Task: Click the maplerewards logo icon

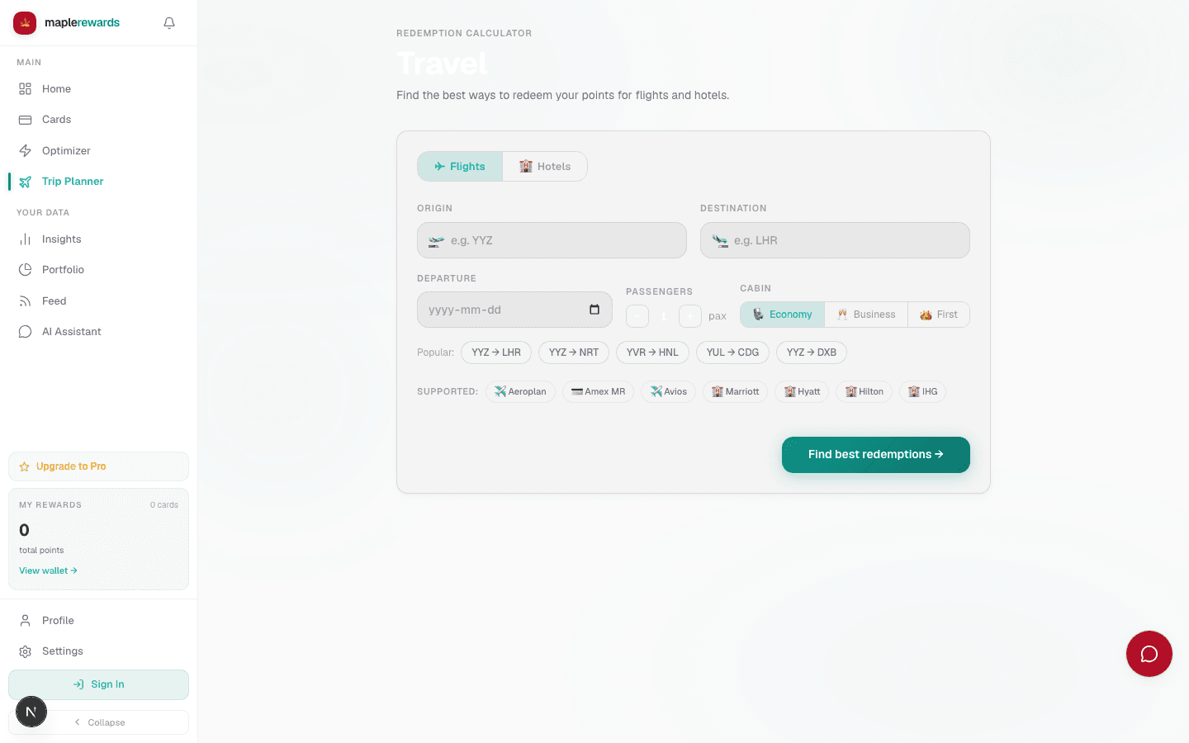Action: pyautogui.click(x=25, y=23)
